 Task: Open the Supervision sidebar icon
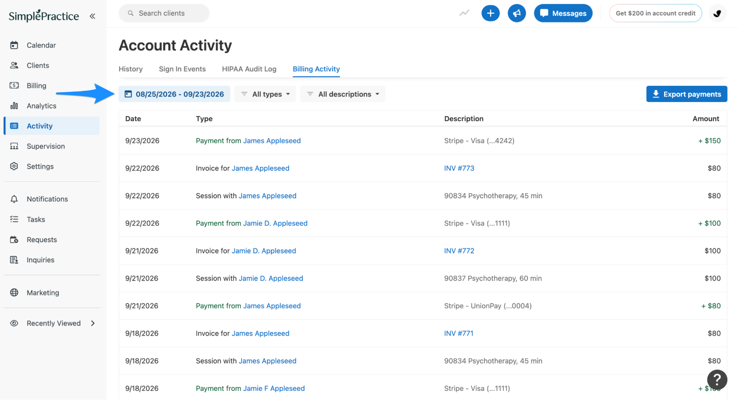click(x=14, y=146)
